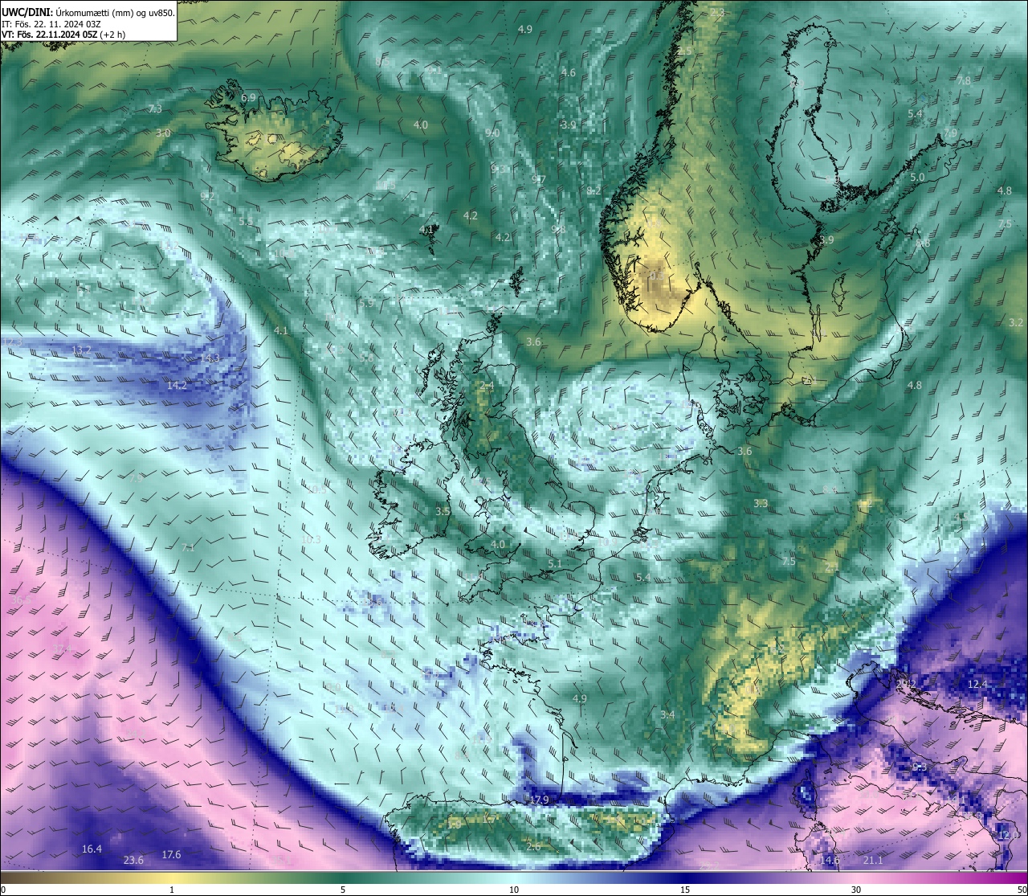Click the 3.0 value west of Iceland
This screenshot has height=896, width=1028.
pos(163,133)
